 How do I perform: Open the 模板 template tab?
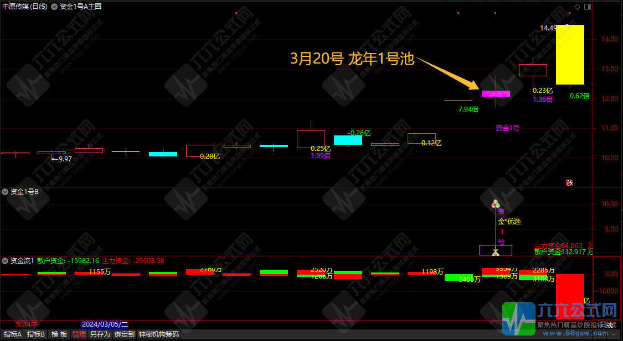click(59, 334)
